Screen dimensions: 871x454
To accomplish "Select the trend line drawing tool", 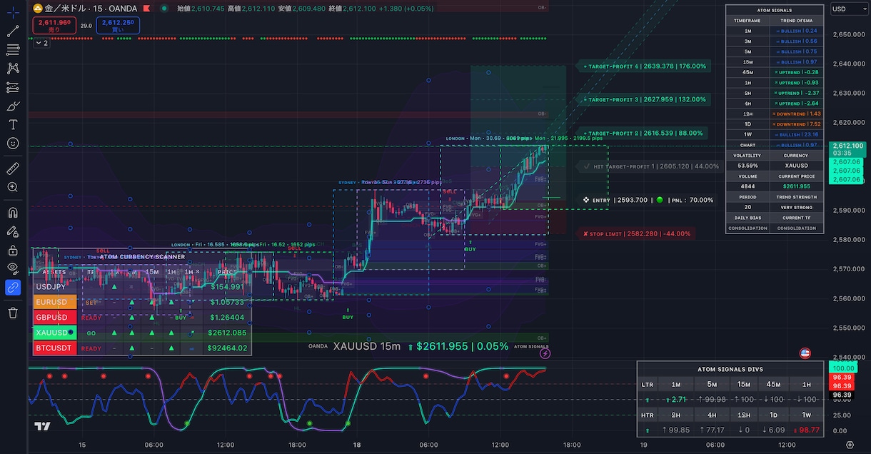I will (x=13, y=31).
